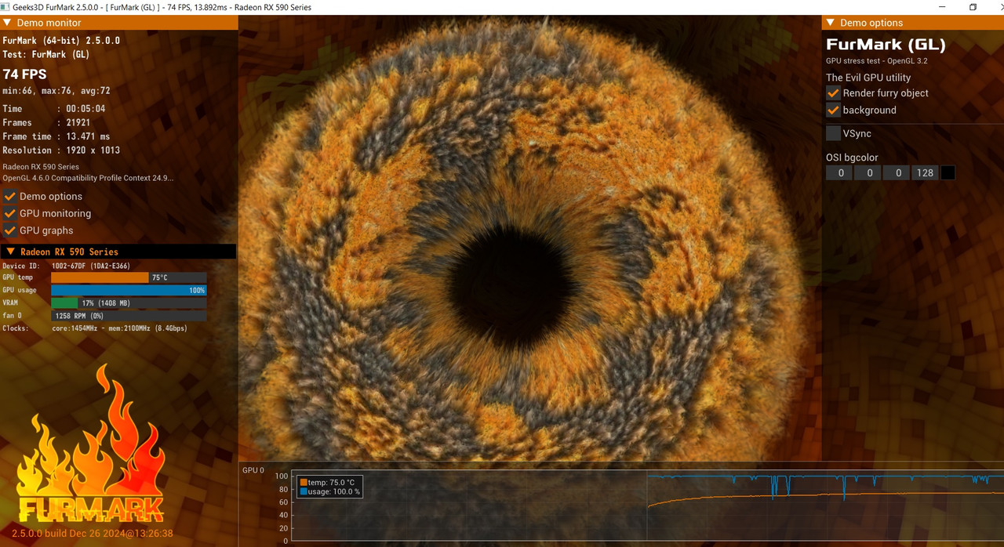Disable the background checkbox
1004x547 pixels.
[x=834, y=110]
